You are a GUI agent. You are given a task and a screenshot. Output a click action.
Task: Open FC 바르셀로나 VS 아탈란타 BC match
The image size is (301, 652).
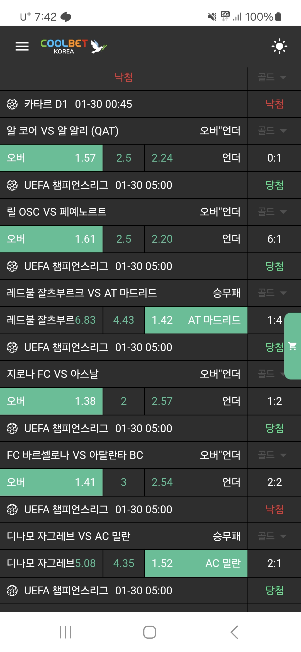coord(75,455)
